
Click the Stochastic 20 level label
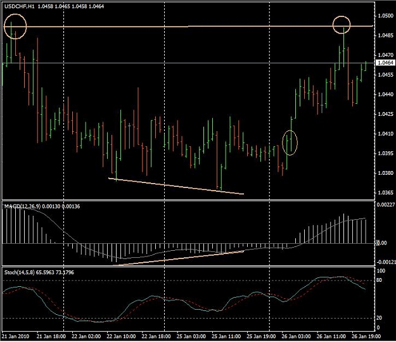pos(379,318)
